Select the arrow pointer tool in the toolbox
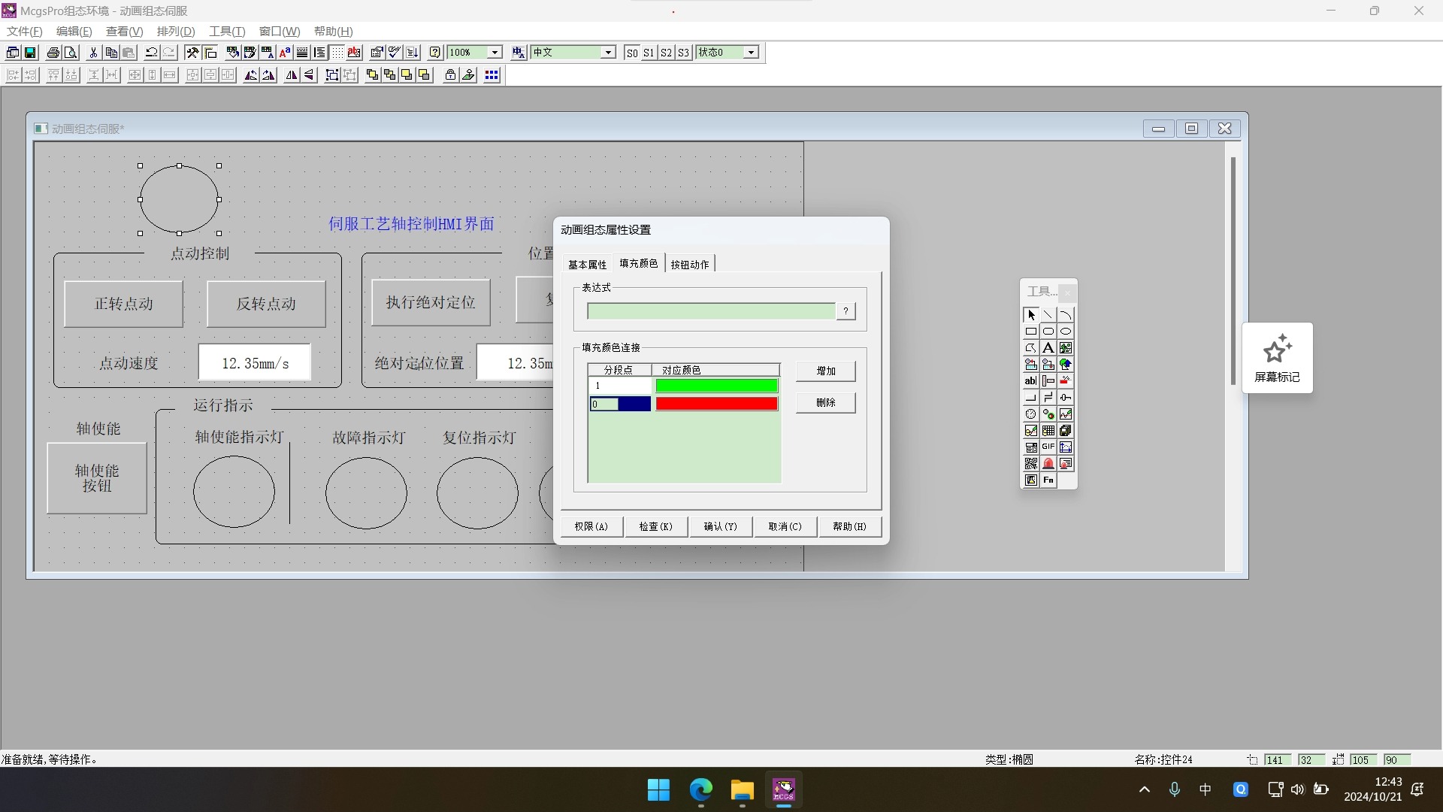 (x=1031, y=315)
